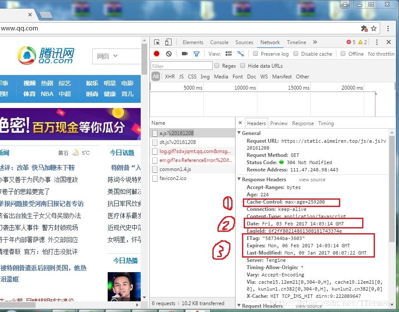Check the Disable cache box
The width and height of the screenshot is (399, 312).
click(x=296, y=54)
